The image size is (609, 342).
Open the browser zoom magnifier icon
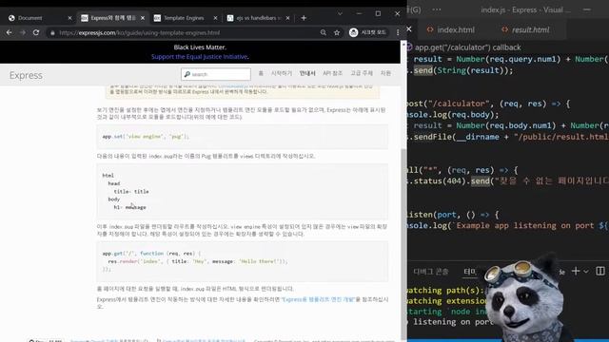coord(324,32)
